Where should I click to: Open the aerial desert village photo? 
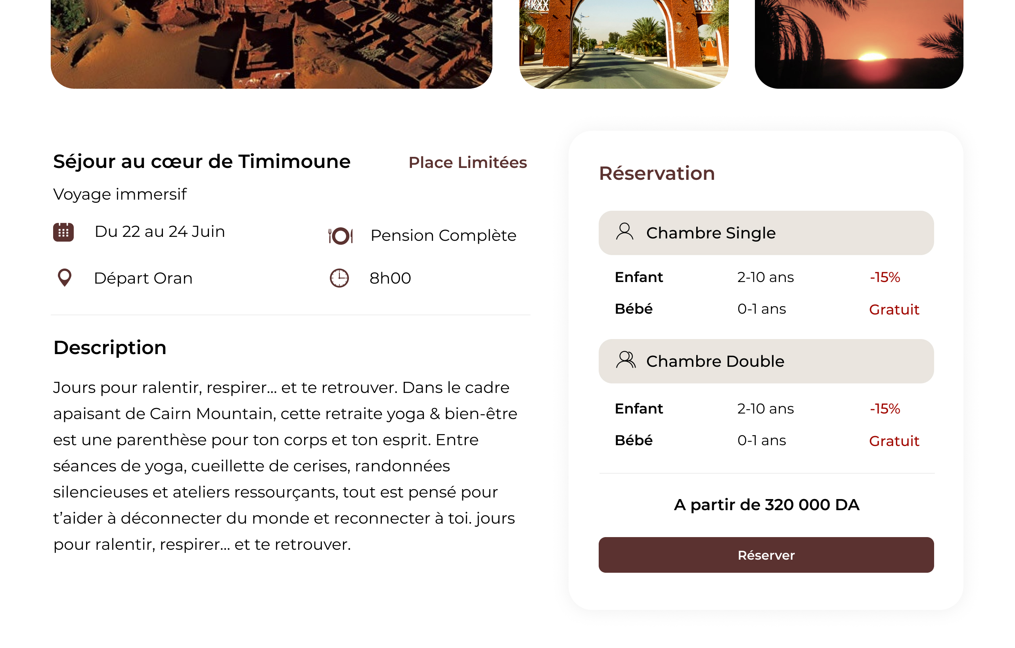271,42
